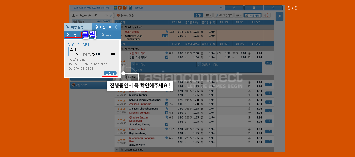355x157 pixels.
Task: Toggle the 빠른 베팅 quick bet checkbox
Action: coord(246,15)
